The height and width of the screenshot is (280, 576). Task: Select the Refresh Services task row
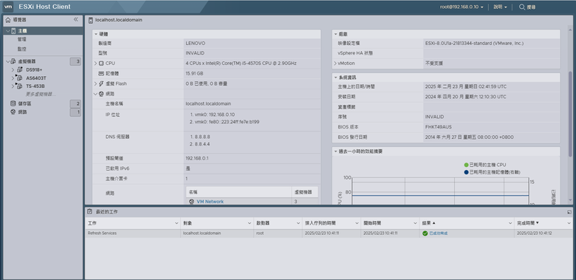click(x=329, y=233)
